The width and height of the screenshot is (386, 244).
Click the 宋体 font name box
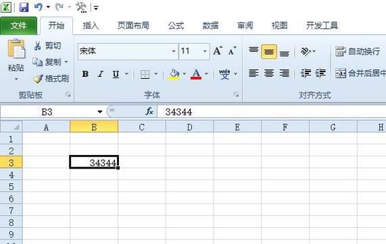[x=125, y=51]
